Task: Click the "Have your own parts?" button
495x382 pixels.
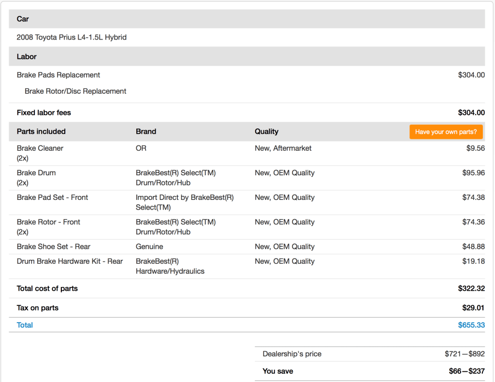Action: (x=446, y=132)
